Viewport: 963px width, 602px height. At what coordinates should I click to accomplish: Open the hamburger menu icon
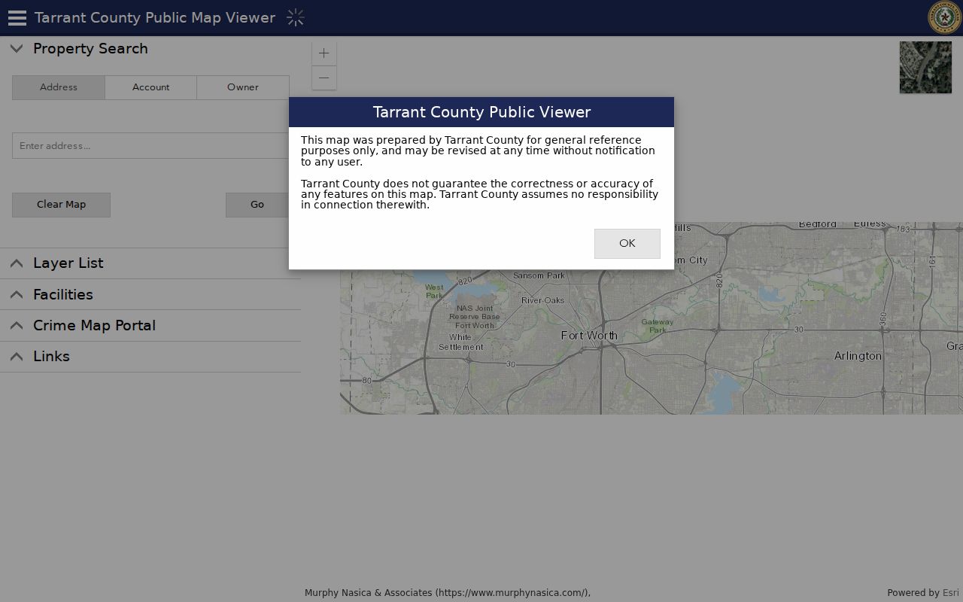click(x=17, y=18)
